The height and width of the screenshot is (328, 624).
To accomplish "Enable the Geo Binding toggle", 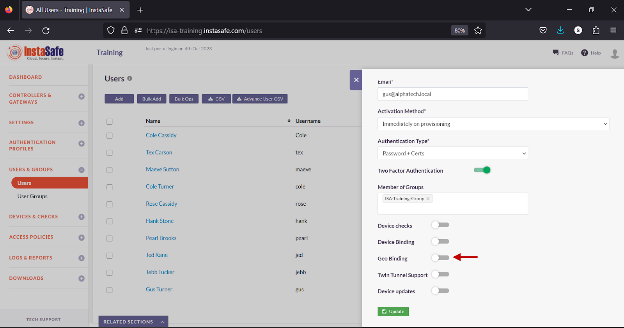I will [x=440, y=258].
